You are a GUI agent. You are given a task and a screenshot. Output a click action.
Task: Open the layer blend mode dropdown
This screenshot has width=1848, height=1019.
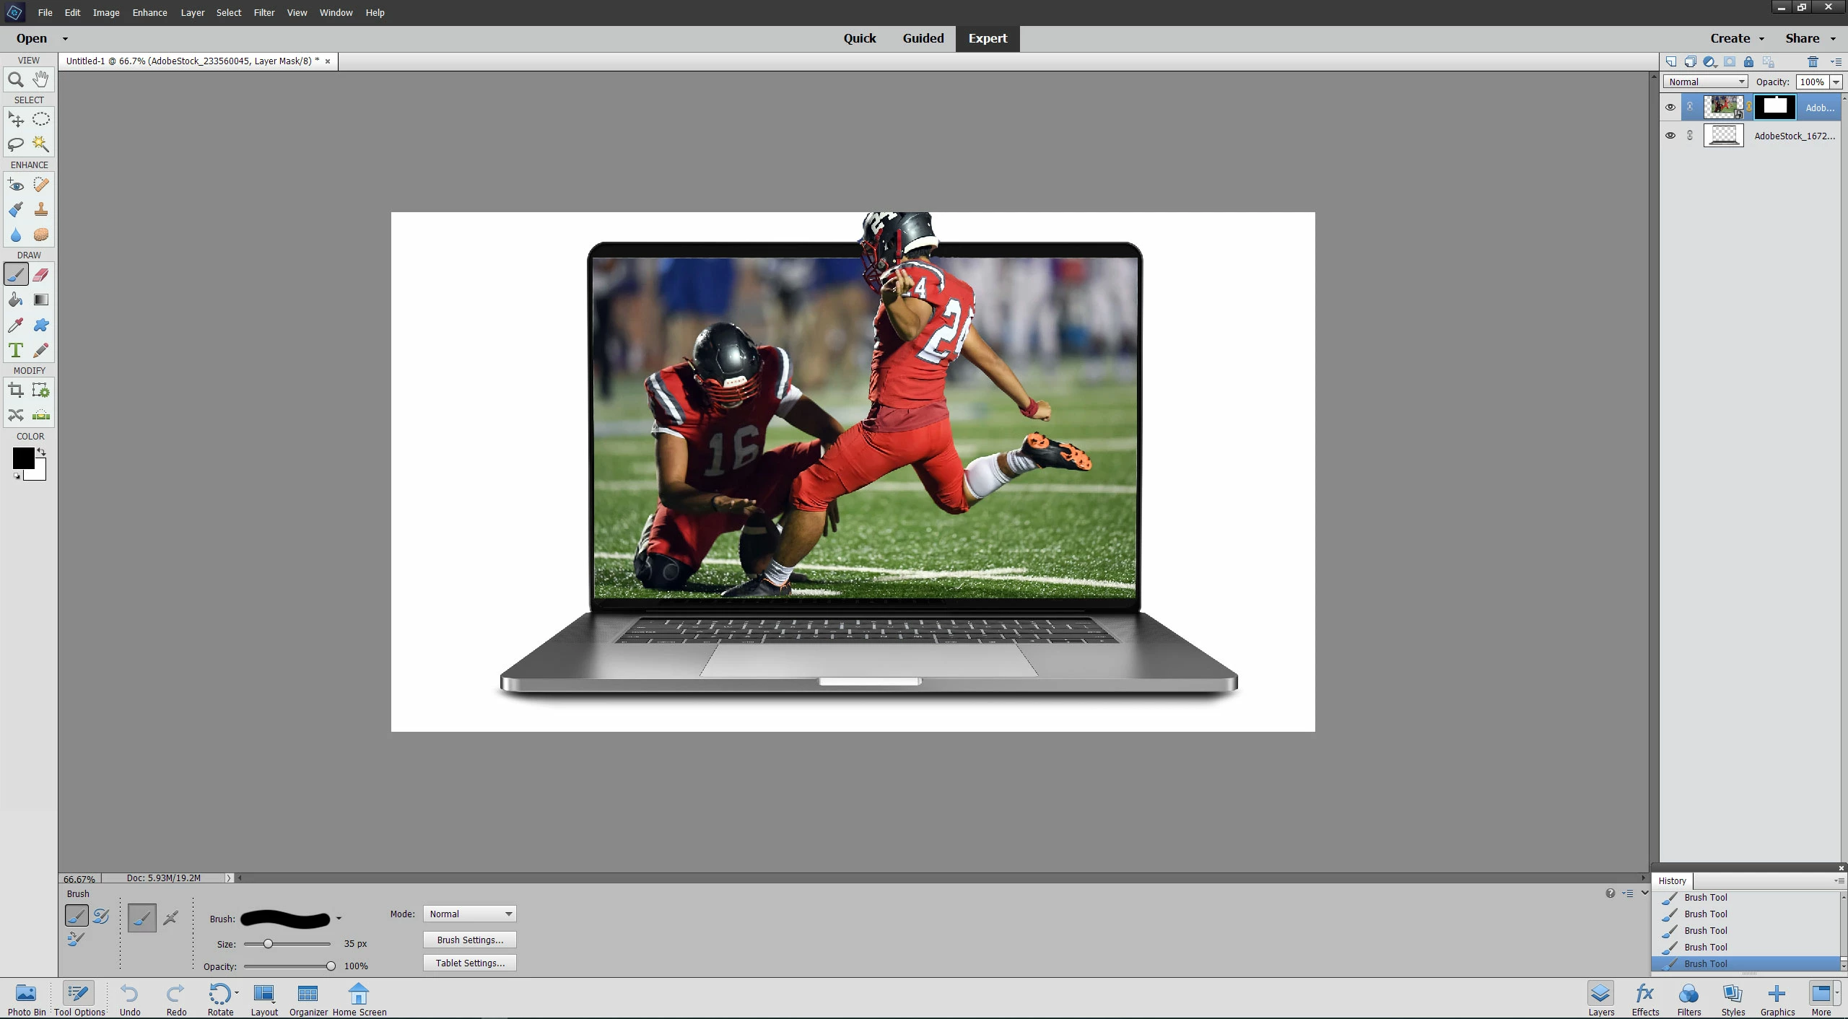[x=1706, y=82]
